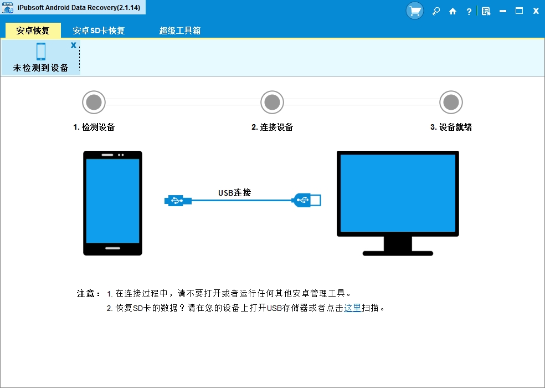Screen dimensions: 545x388
Task: Open the 超级工具箱 tab
Action: (179, 30)
